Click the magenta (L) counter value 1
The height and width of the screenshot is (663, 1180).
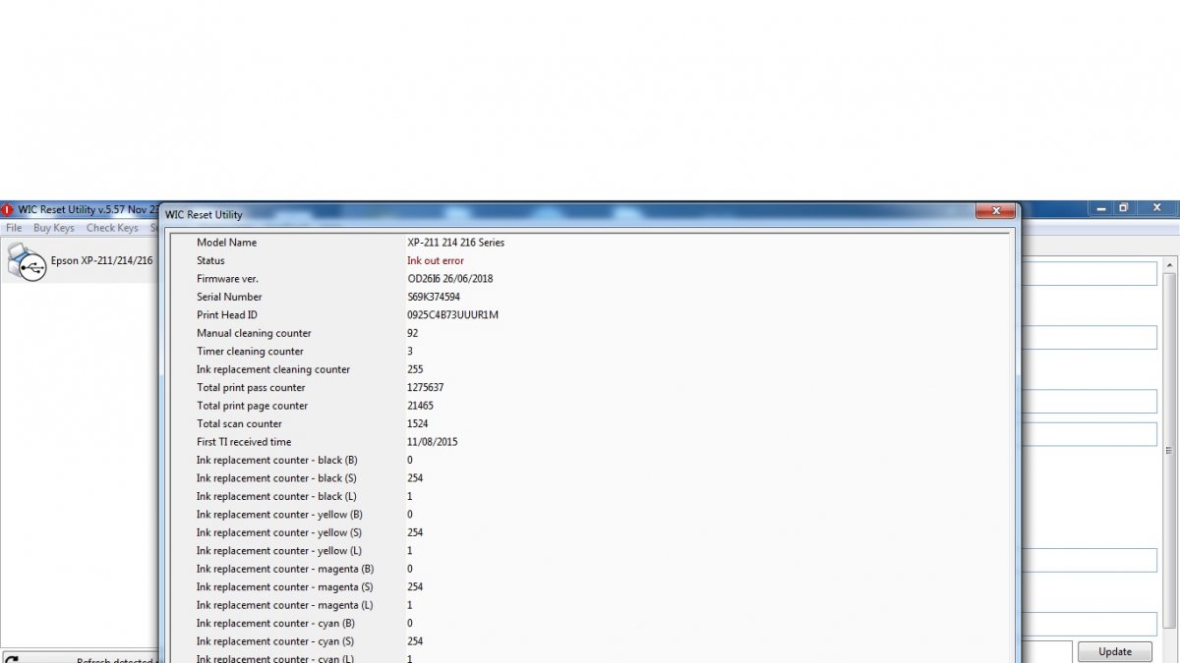point(410,606)
